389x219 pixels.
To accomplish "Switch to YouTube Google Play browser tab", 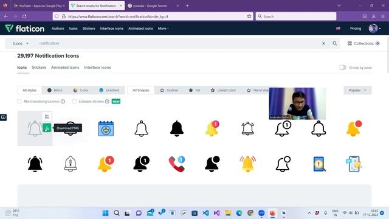I will [39, 5].
